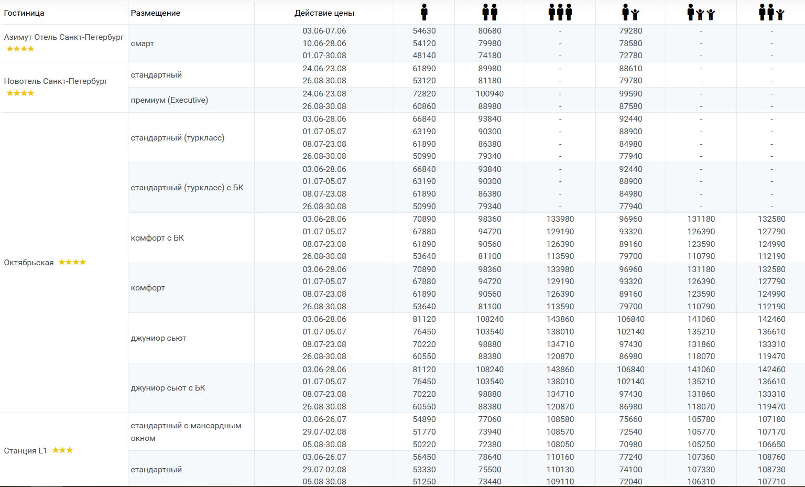
Task: Select the star rating under Новотель Санкт-Петербург
Action: point(20,93)
